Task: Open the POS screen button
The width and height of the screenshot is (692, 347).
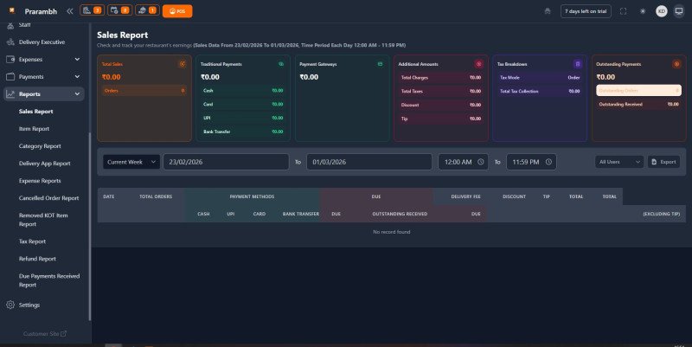Action: pos(177,11)
